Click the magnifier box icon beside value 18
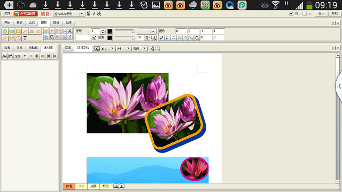The height and width of the screenshot is (192, 342). pyautogui.click(x=153, y=38)
